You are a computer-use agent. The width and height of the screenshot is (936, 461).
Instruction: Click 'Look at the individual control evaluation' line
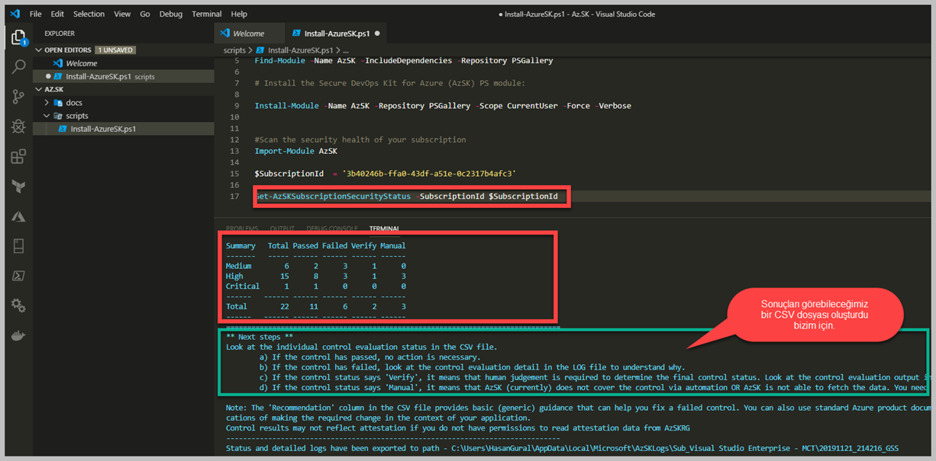pos(360,347)
